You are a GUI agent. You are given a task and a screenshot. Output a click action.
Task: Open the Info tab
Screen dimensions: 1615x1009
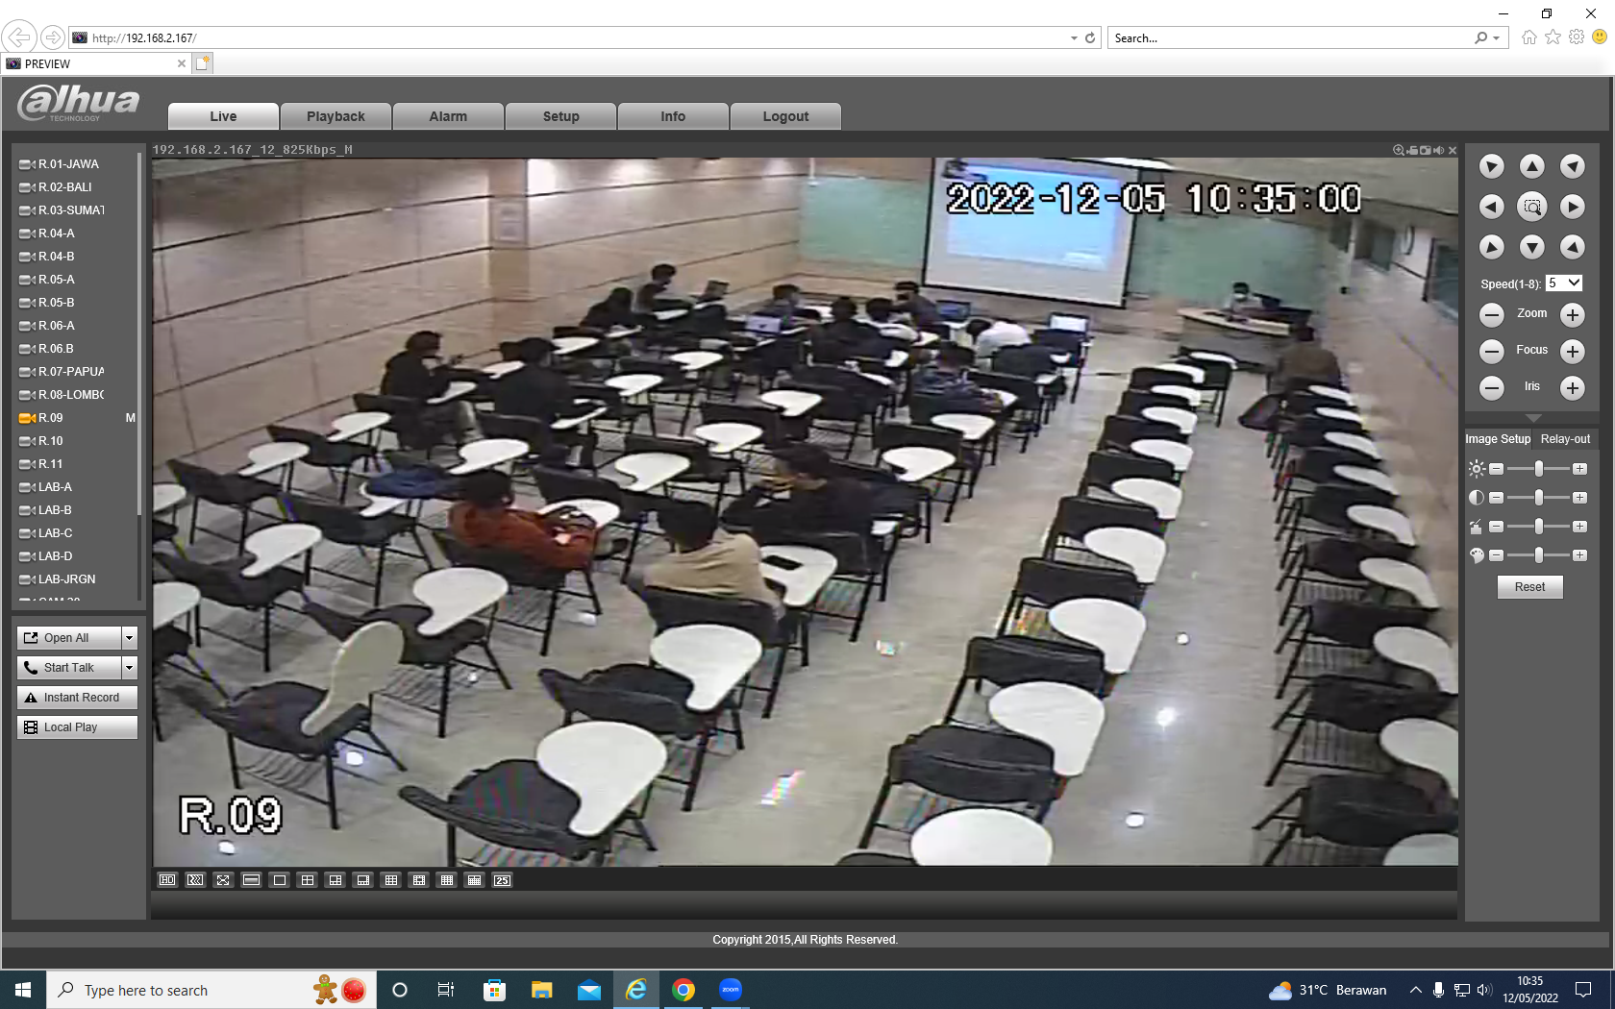(x=673, y=116)
